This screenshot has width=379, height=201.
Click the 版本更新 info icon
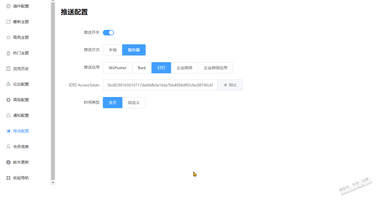(x=8, y=162)
